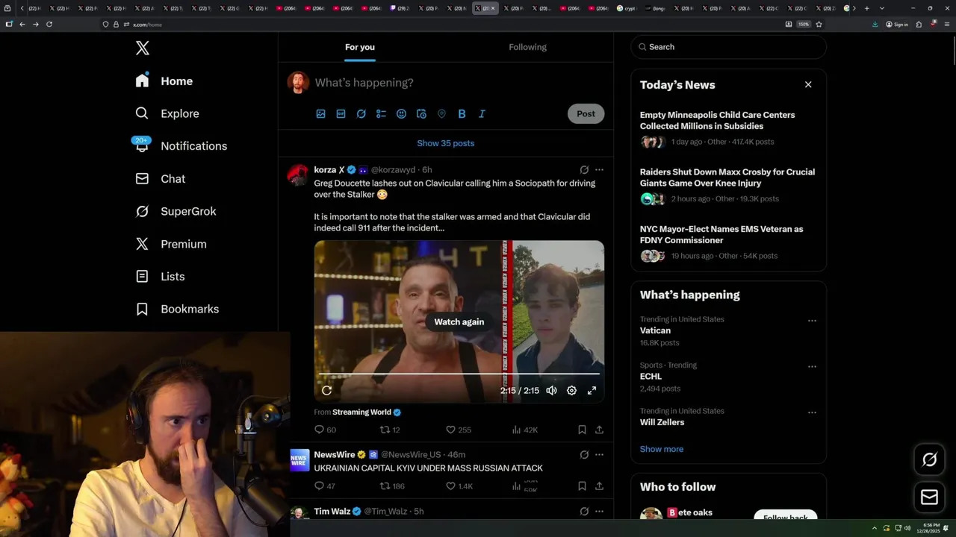Like NewsWire post with 1.4K likes

[459, 486]
